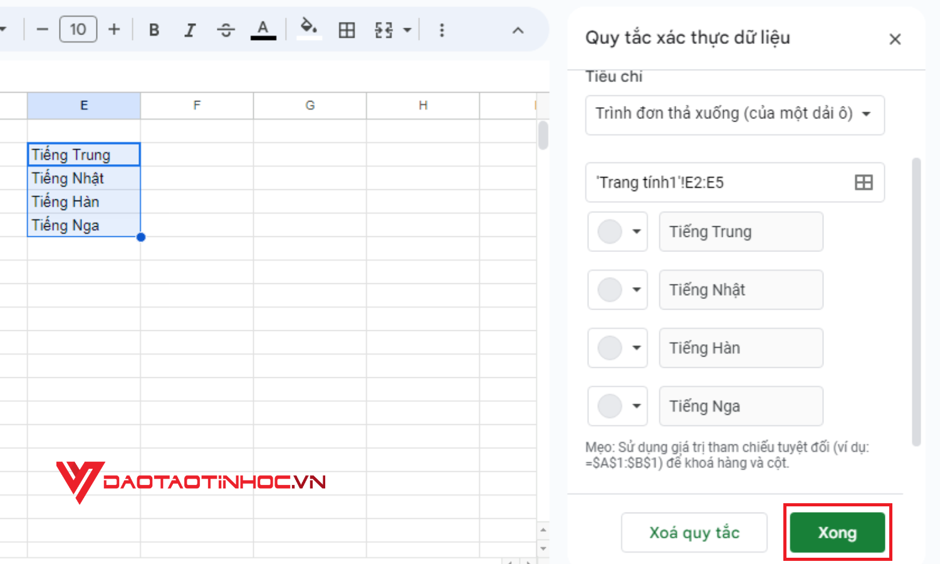The height and width of the screenshot is (564, 940).
Task: Select the merge cells icon
Action: click(x=383, y=29)
